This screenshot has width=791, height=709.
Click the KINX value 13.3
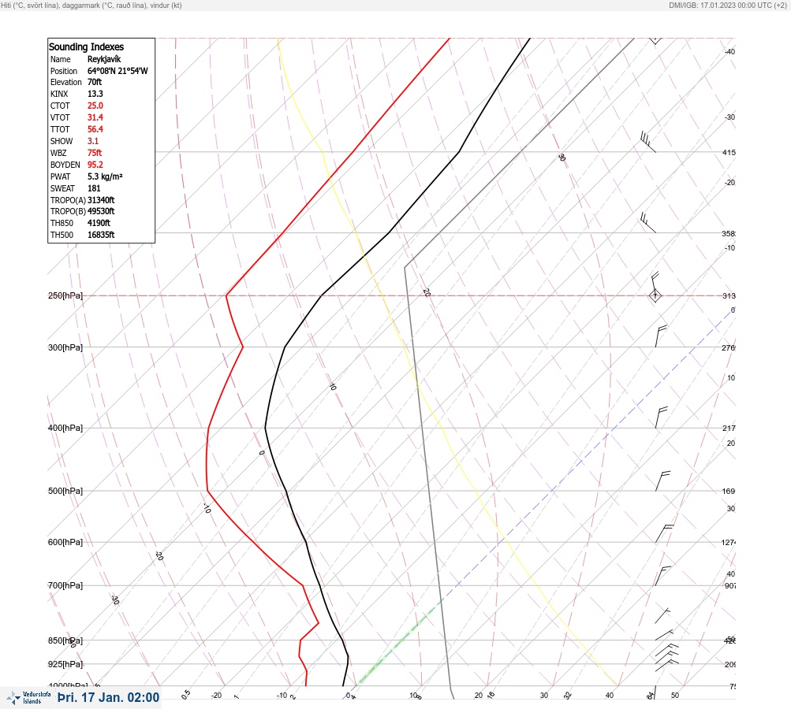(x=95, y=94)
